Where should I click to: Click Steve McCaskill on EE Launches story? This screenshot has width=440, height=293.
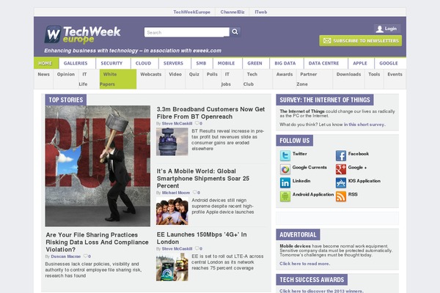tap(177, 249)
